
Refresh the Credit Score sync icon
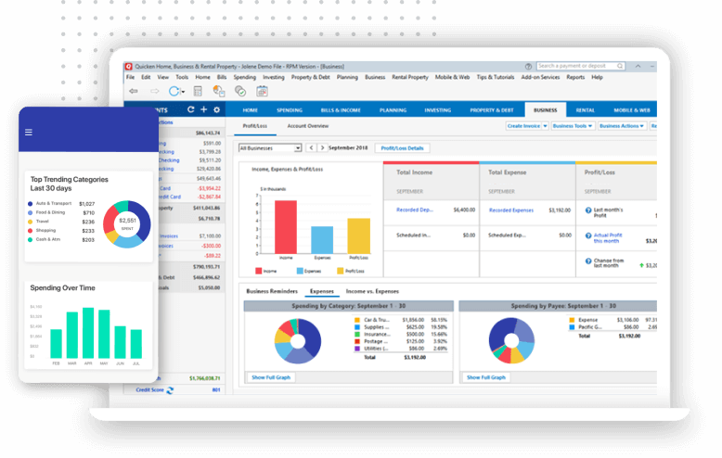pyautogui.click(x=170, y=390)
